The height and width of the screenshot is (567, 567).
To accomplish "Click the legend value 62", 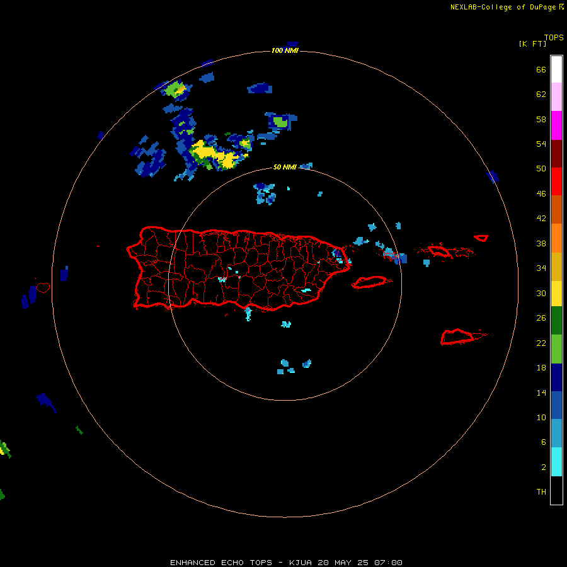I will pos(541,94).
